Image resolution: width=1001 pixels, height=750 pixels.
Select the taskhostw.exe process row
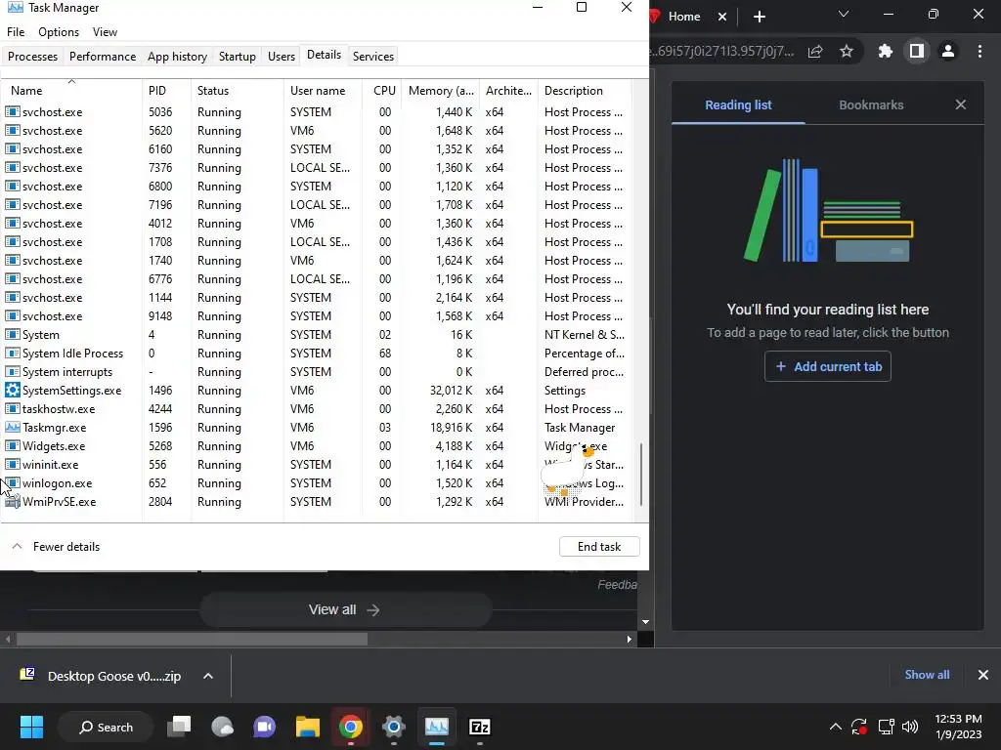(x=316, y=409)
